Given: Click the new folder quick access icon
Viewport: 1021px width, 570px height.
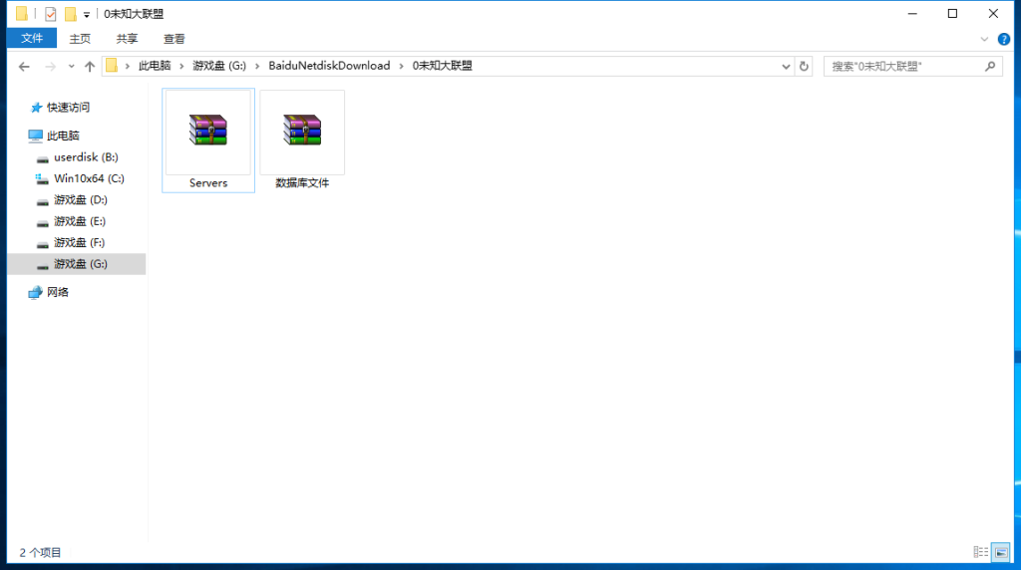Looking at the screenshot, I should pos(71,14).
